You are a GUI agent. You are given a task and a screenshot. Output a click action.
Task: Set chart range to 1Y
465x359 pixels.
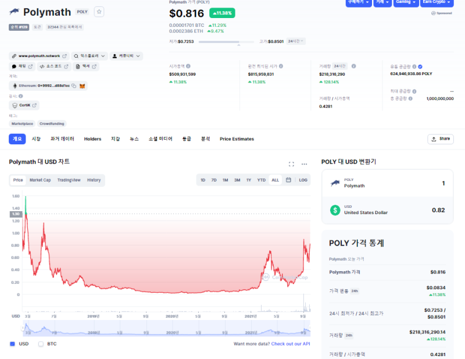(x=249, y=180)
